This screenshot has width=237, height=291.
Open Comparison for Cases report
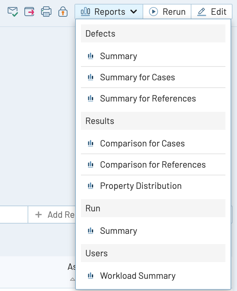pyautogui.click(x=142, y=144)
